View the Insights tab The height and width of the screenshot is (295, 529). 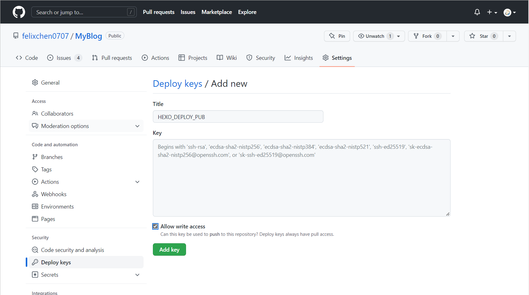[x=299, y=58]
